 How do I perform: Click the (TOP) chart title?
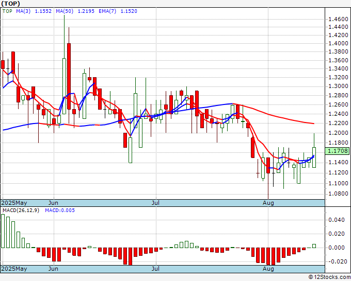(x=10, y=4)
